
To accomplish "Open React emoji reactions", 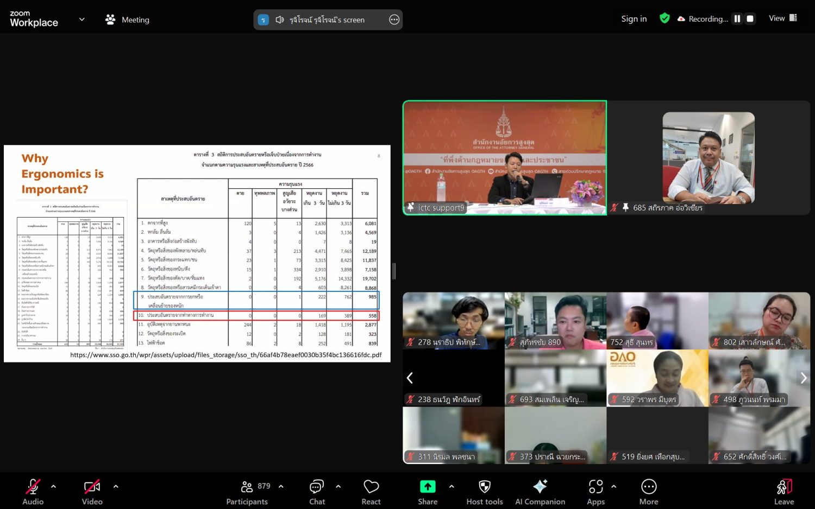I will tap(371, 492).
